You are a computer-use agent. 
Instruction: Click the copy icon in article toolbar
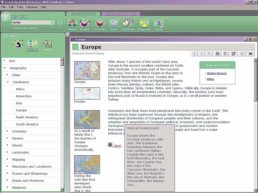[x=209, y=54]
